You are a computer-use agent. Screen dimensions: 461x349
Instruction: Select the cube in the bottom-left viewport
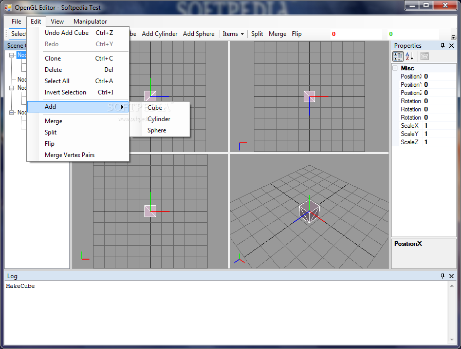150,211
